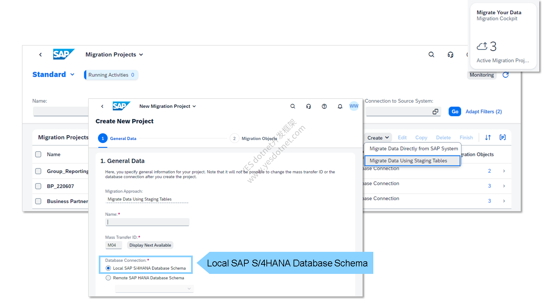
Task: Open Adapt Filters (2)
Action: [484, 112]
